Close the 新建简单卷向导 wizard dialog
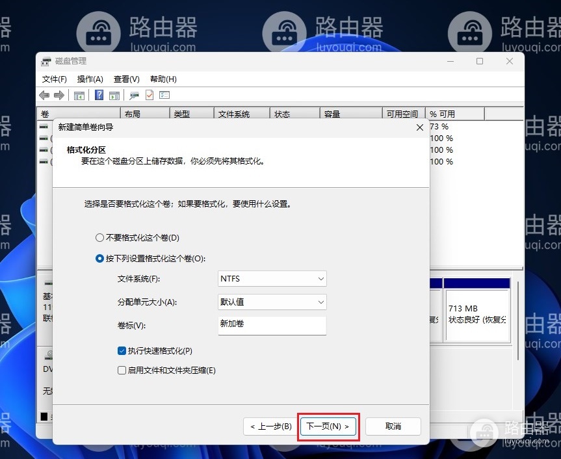The width and height of the screenshot is (561, 459). pos(420,127)
